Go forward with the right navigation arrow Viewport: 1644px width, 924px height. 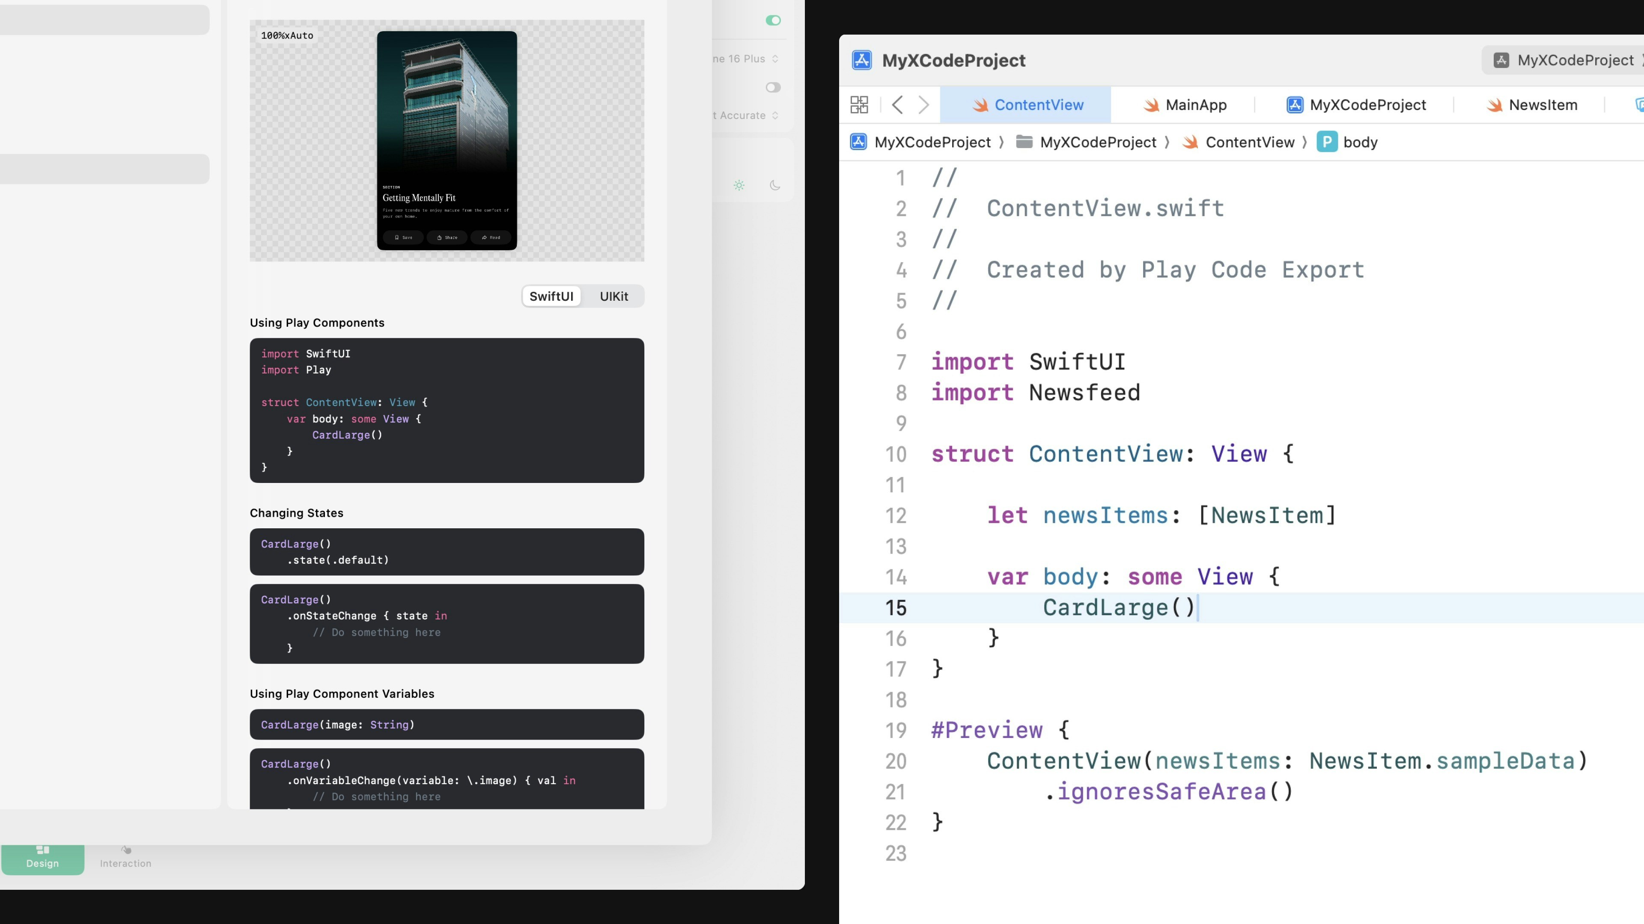click(x=923, y=104)
